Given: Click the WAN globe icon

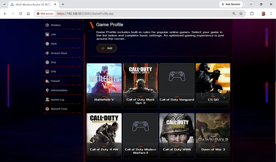Looking at the screenshot, I should (47, 44).
